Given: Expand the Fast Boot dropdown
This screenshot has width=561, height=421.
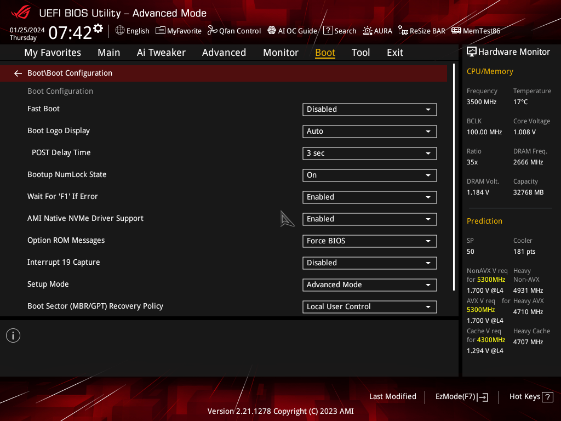Looking at the screenshot, I should coord(369,109).
